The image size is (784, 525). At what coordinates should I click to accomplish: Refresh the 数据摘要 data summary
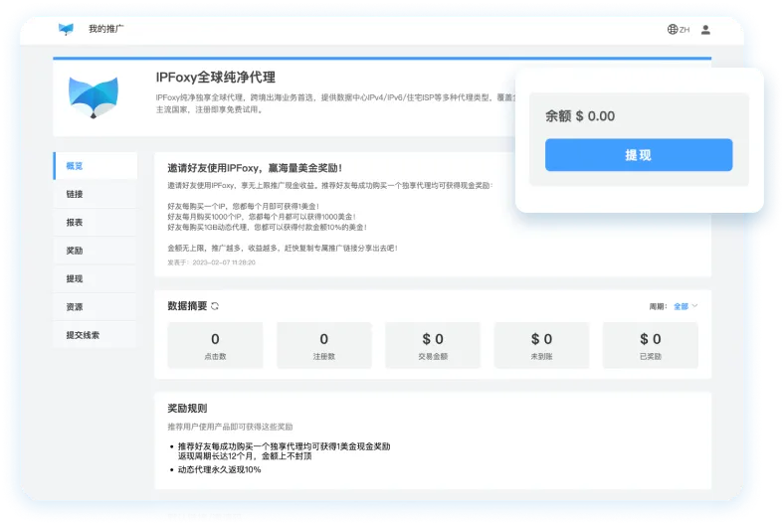215,306
